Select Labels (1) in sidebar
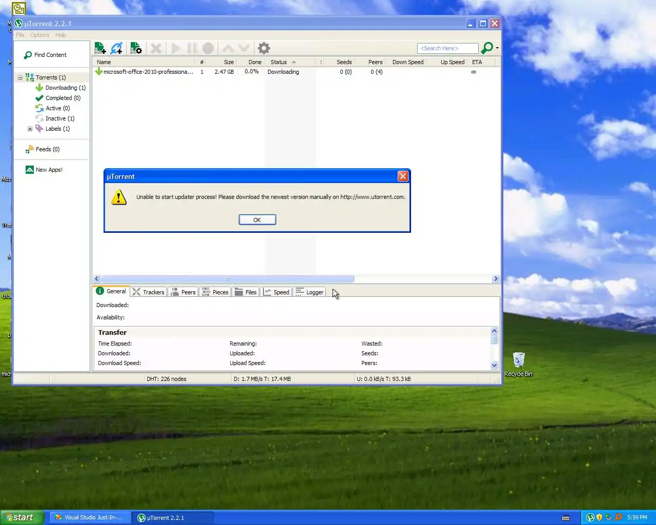The height and width of the screenshot is (525, 656). click(57, 129)
